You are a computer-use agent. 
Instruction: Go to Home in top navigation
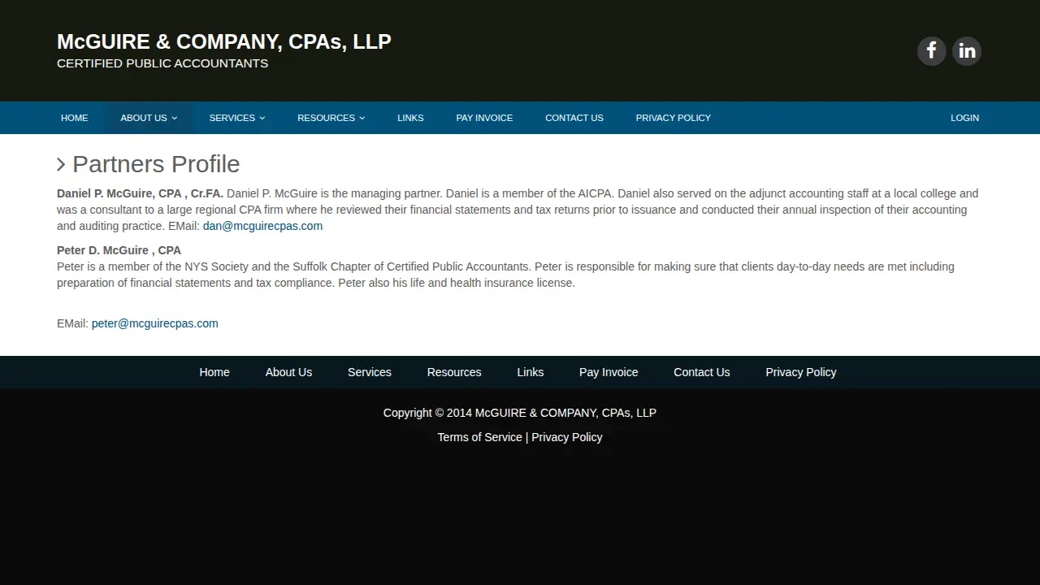click(75, 118)
